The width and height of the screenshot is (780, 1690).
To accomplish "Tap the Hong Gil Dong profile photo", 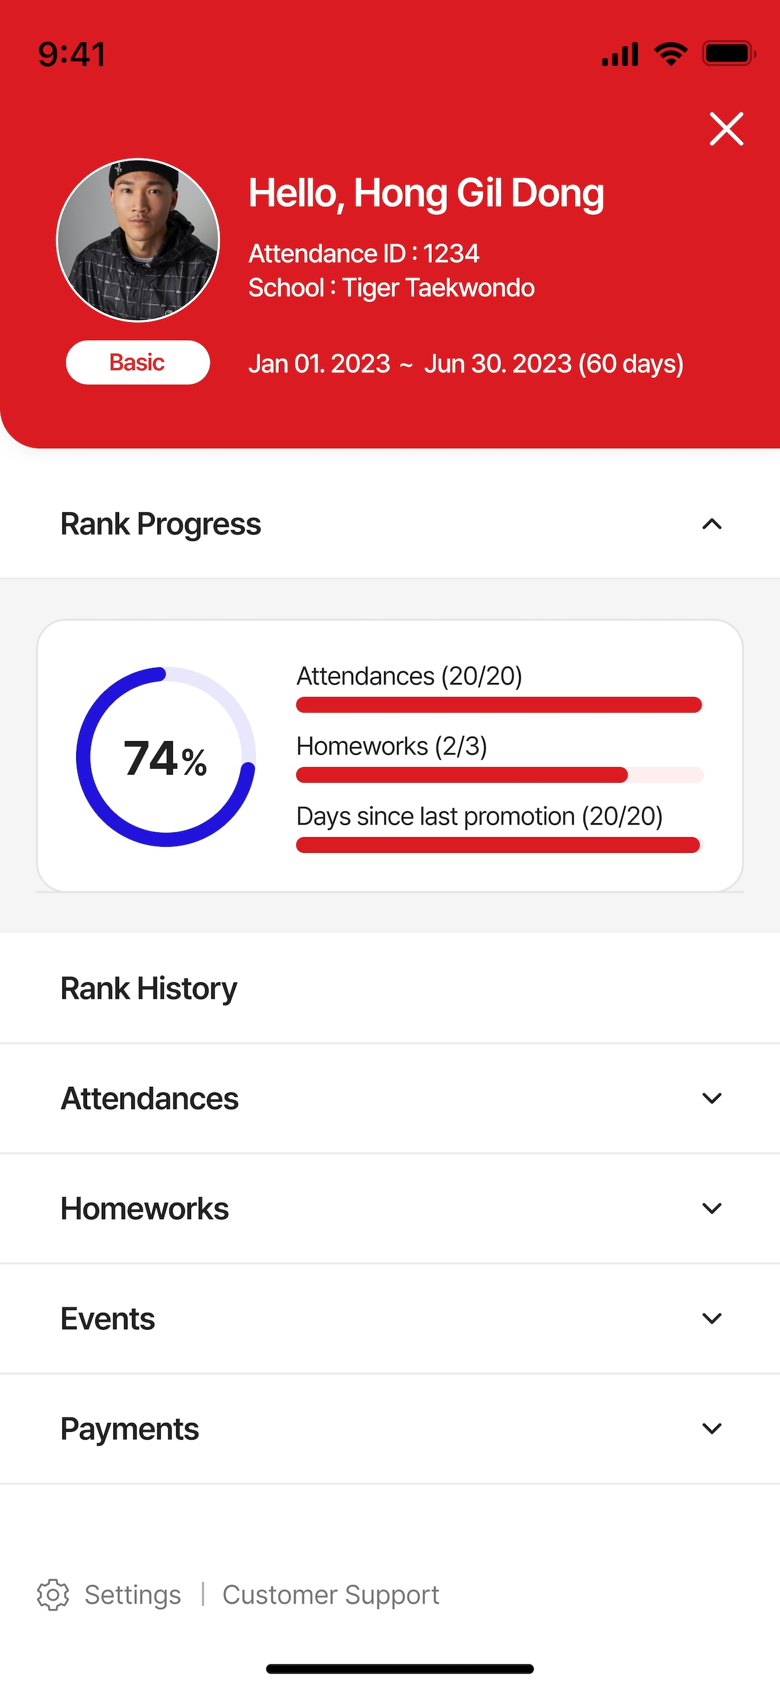I will [x=138, y=240].
